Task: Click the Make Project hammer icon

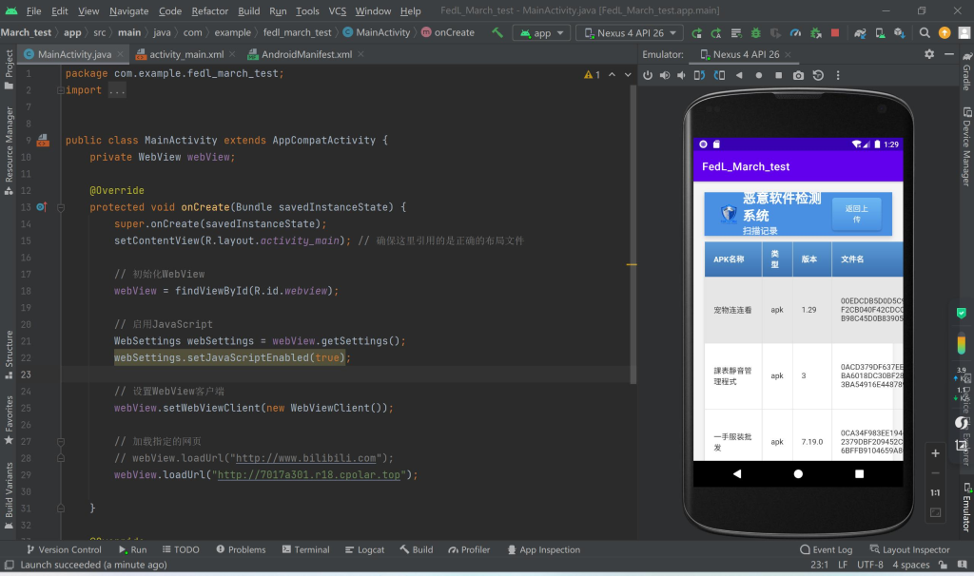Action: click(x=497, y=32)
